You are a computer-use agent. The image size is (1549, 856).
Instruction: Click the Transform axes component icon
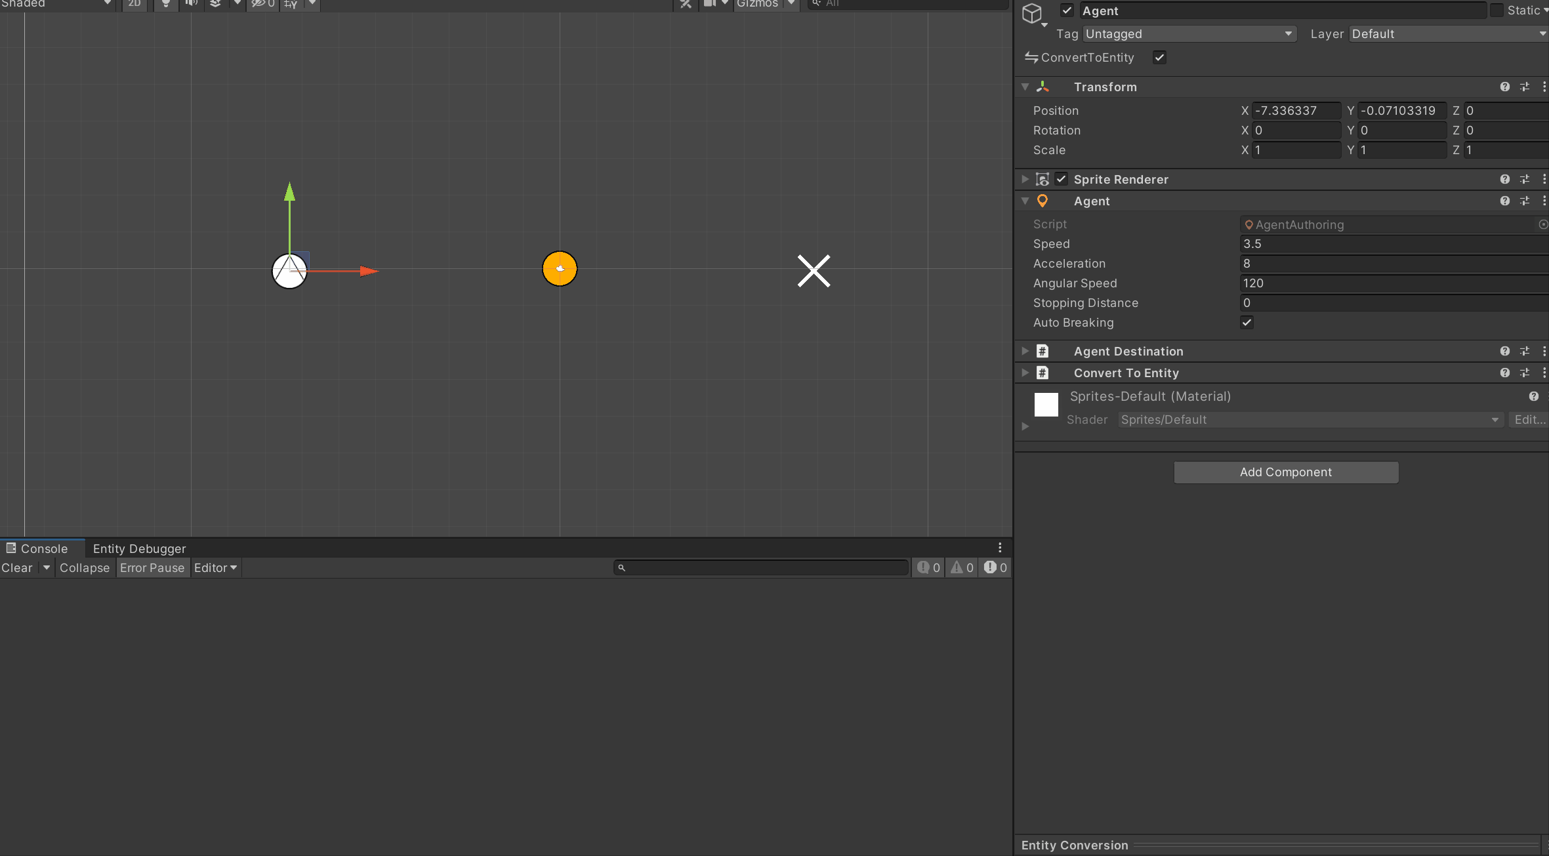(1043, 87)
